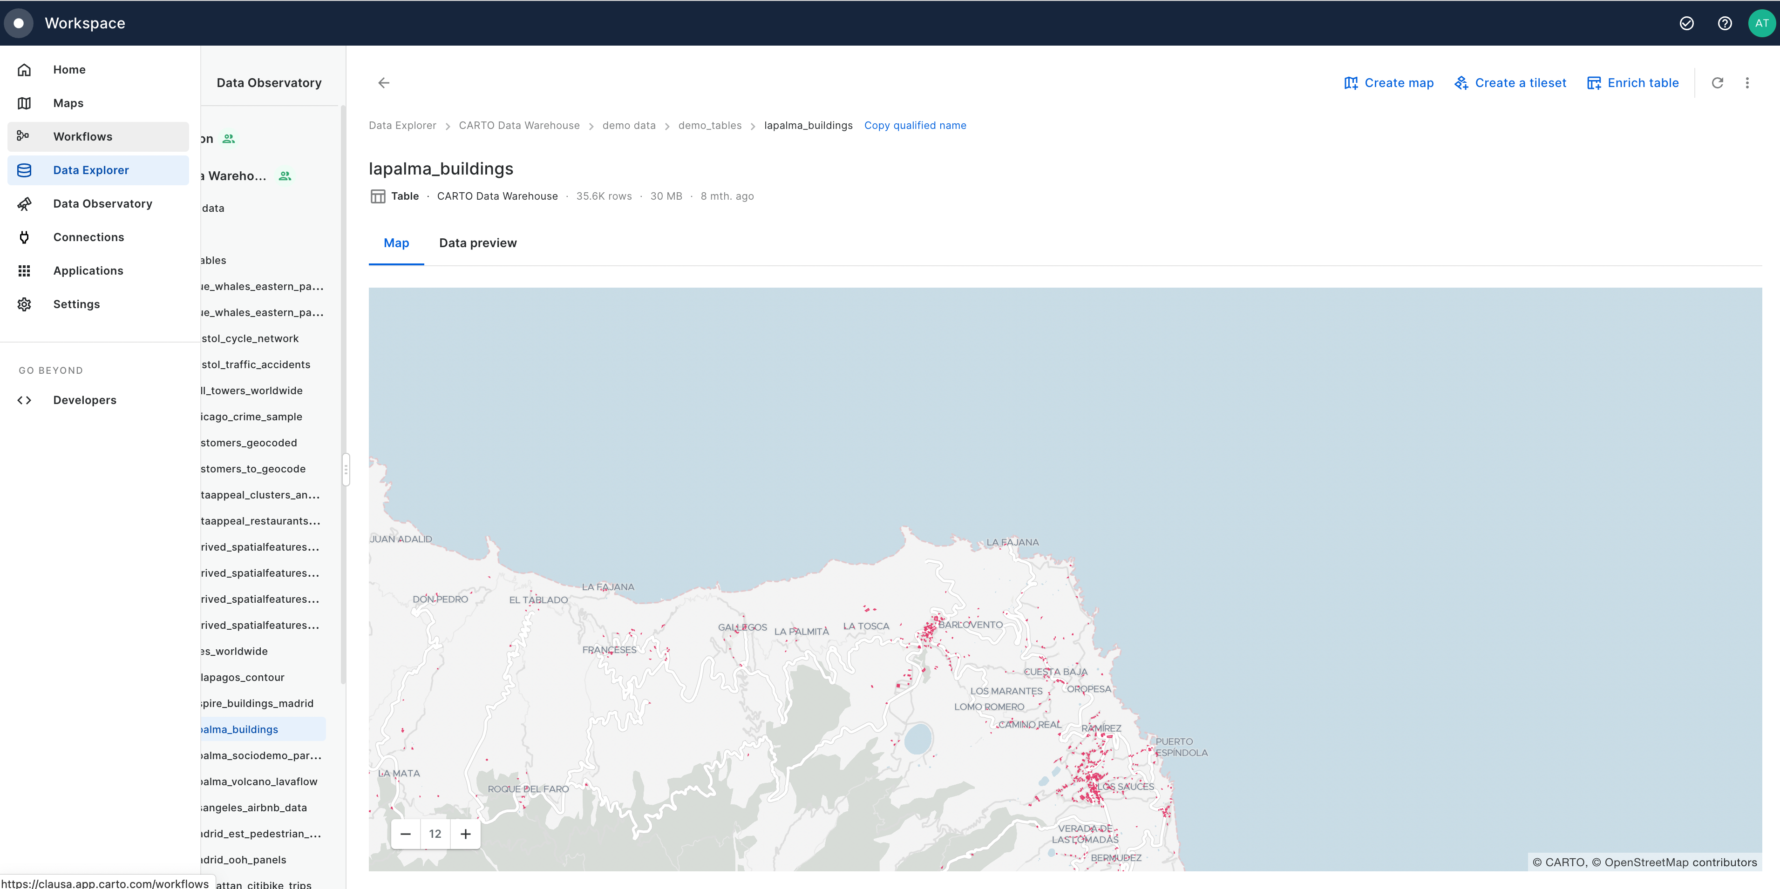Screen dimensions: 1780x889
Task: Click the Settings gear icon
Action: coord(24,304)
